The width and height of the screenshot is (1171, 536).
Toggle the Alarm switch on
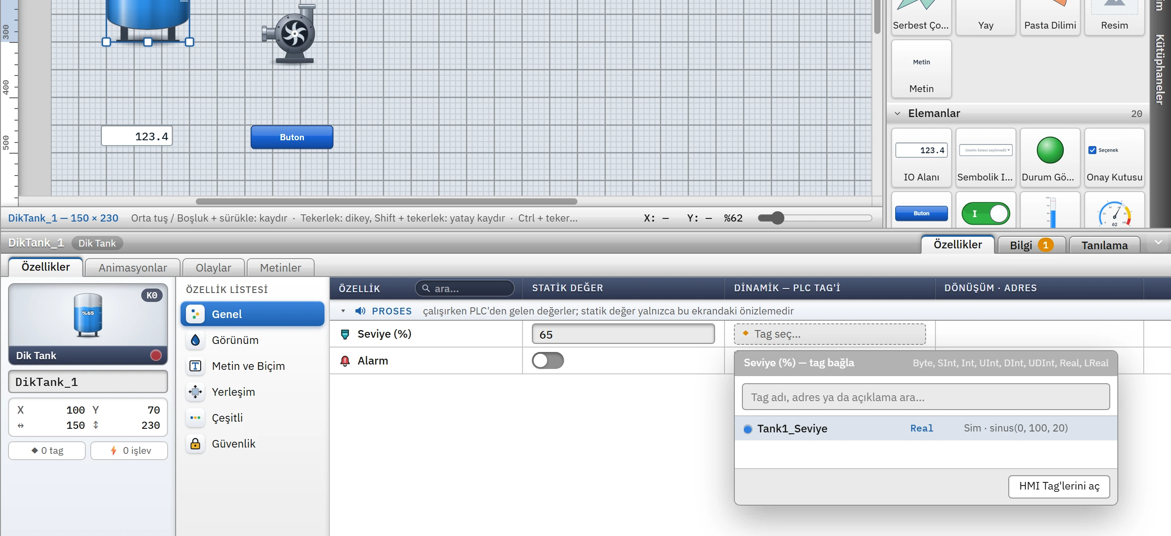tap(548, 360)
